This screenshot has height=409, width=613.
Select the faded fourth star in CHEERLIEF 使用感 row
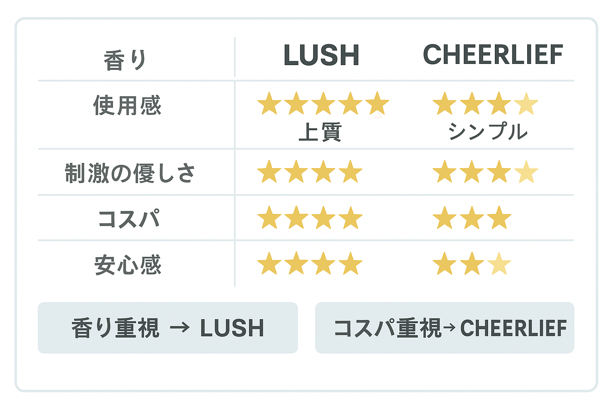526,104
